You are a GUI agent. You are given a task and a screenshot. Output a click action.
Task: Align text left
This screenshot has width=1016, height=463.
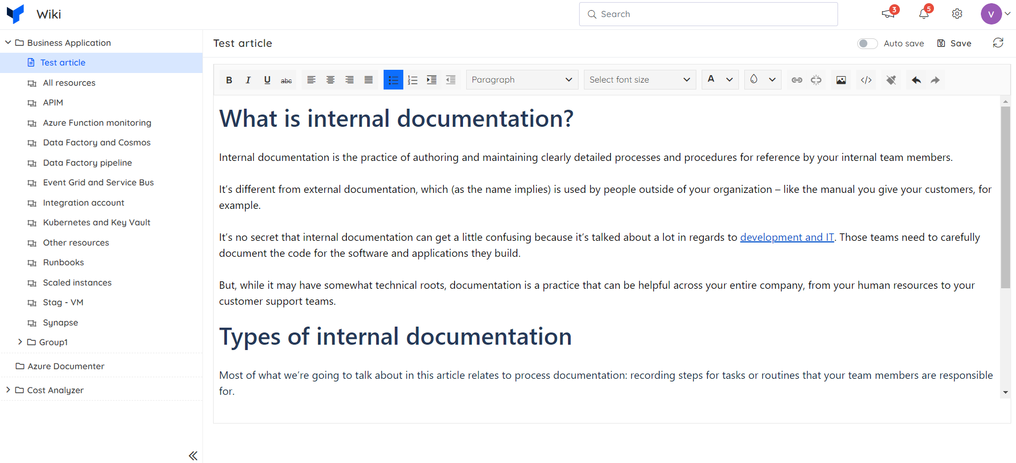[x=312, y=80]
